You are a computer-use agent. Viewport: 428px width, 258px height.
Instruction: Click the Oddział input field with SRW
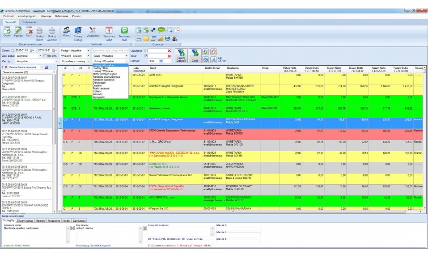click(x=152, y=61)
